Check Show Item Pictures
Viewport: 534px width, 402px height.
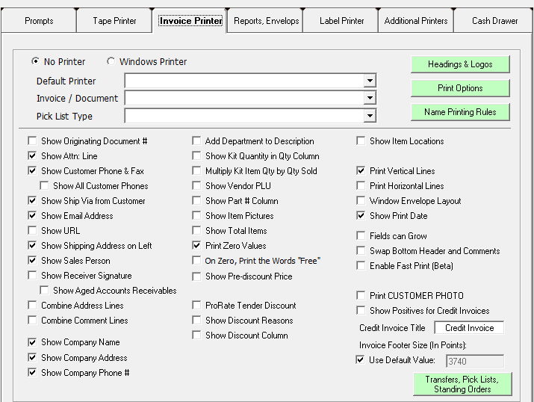tap(196, 216)
